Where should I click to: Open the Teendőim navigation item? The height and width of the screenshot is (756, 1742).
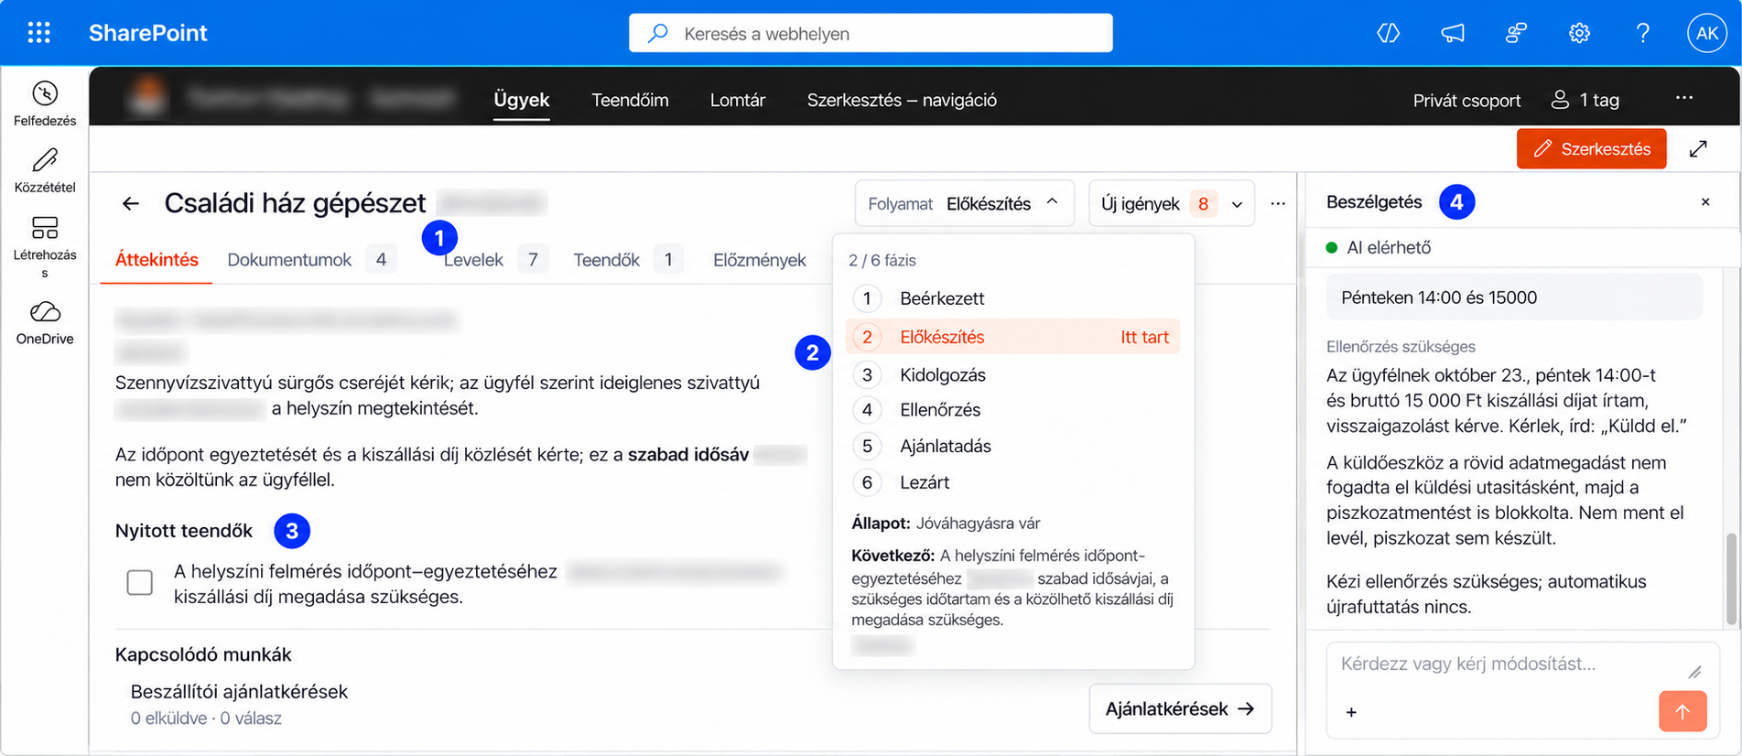(x=630, y=100)
